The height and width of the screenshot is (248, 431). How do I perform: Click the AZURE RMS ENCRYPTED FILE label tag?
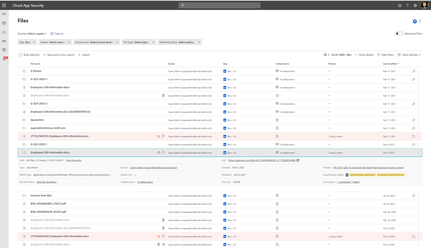coord(390,175)
